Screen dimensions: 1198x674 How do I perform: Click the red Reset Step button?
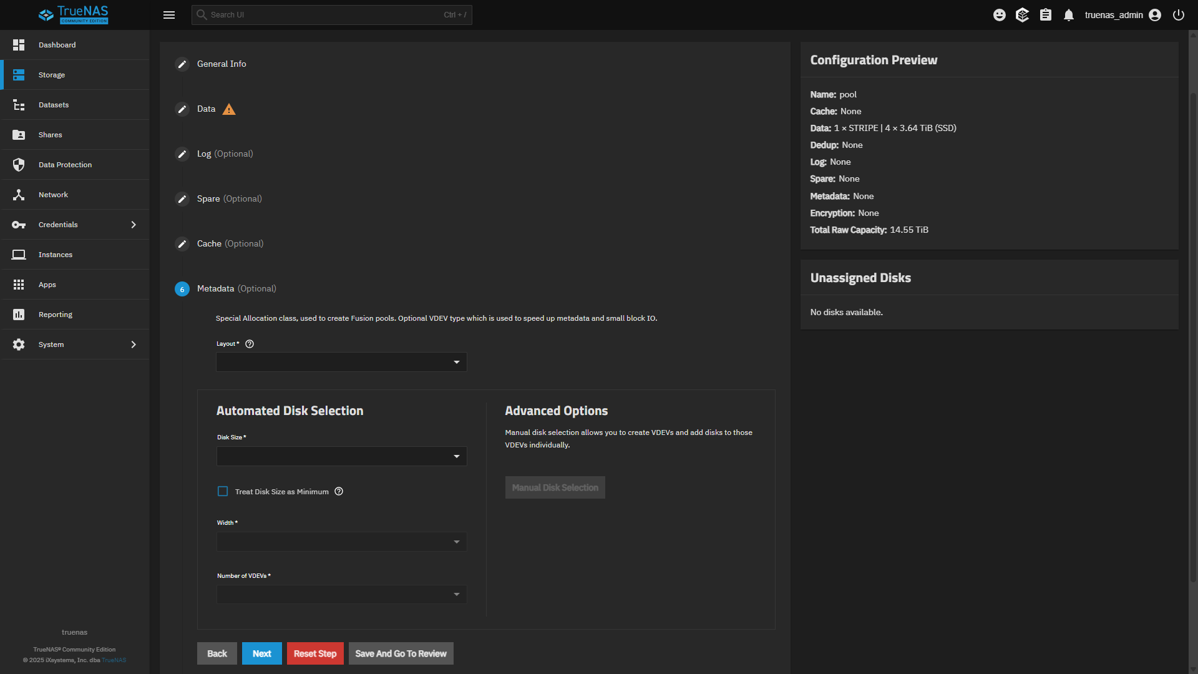315,653
